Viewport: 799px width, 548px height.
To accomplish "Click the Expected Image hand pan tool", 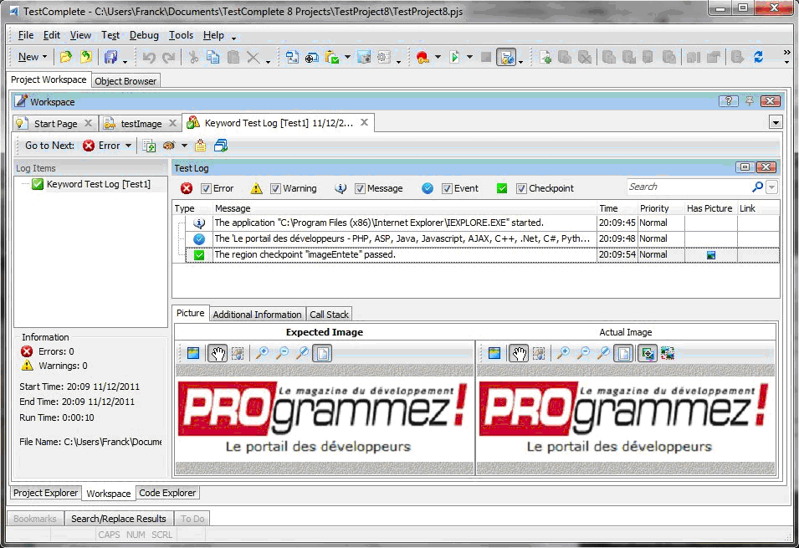I will (218, 353).
